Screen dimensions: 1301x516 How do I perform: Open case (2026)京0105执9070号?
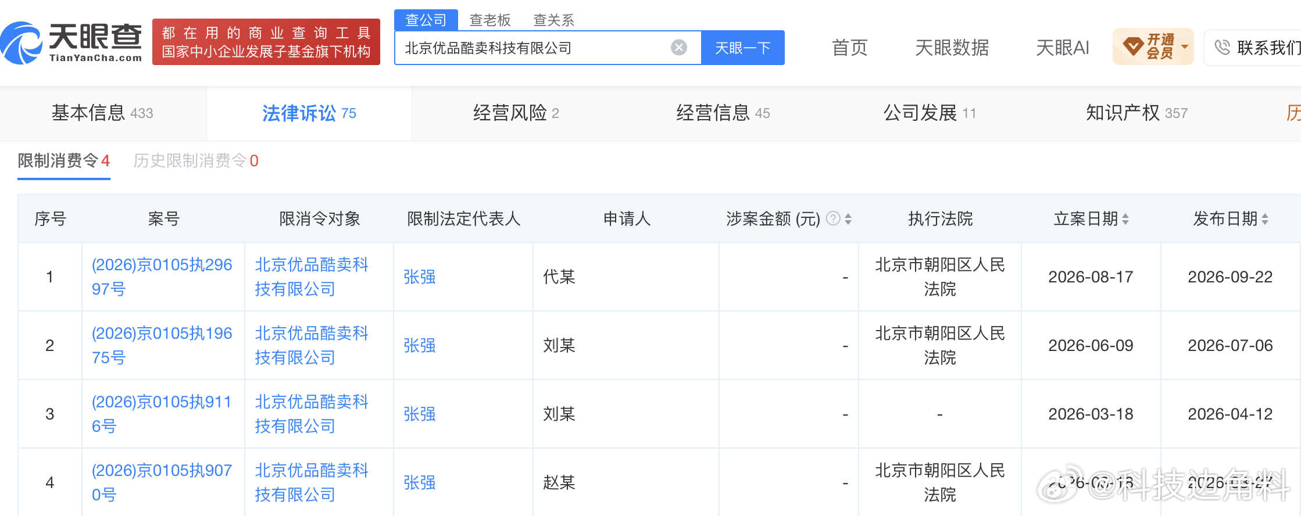tap(162, 482)
